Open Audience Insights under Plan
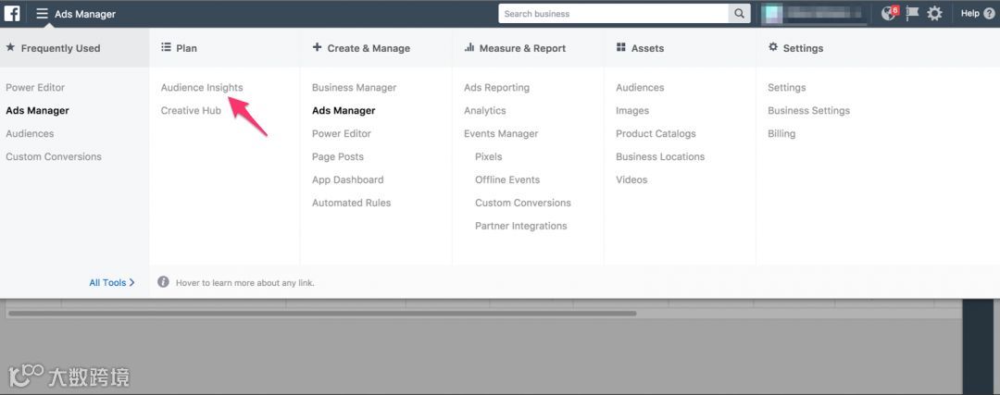The image size is (1000, 395). click(x=202, y=87)
